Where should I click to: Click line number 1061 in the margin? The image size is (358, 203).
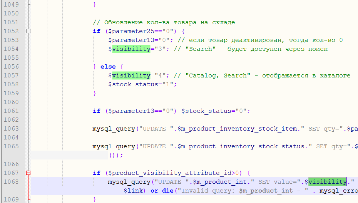11,111
